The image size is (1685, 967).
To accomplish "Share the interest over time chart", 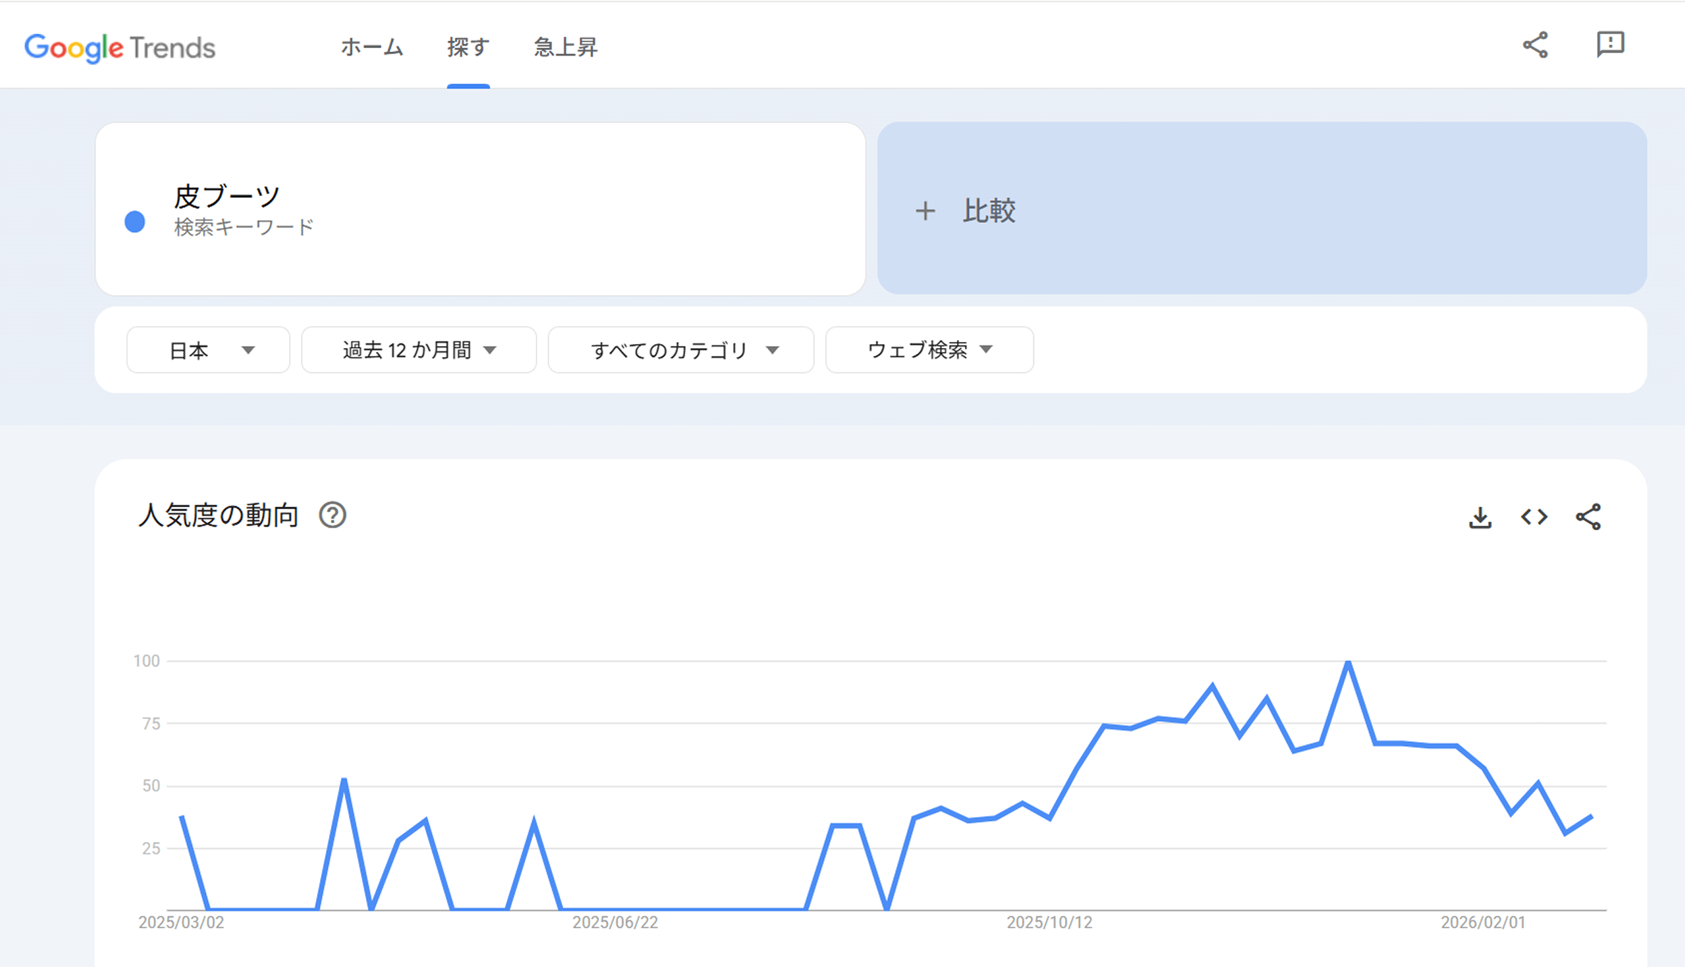I will point(1588,517).
